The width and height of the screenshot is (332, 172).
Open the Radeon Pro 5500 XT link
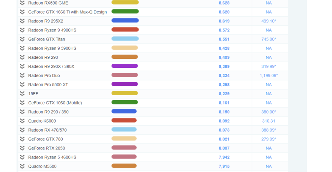point(48,85)
